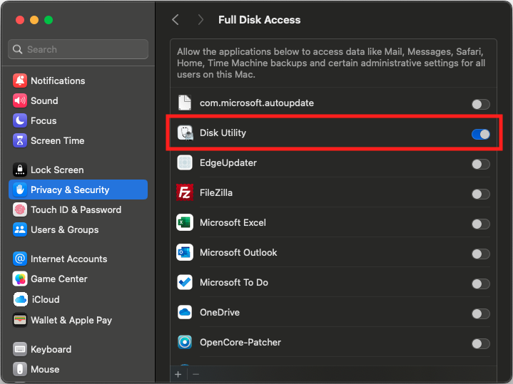Image resolution: width=513 pixels, height=384 pixels.
Task: Click the Wallet & Apple Pay icon
Action: [x=20, y=320]
